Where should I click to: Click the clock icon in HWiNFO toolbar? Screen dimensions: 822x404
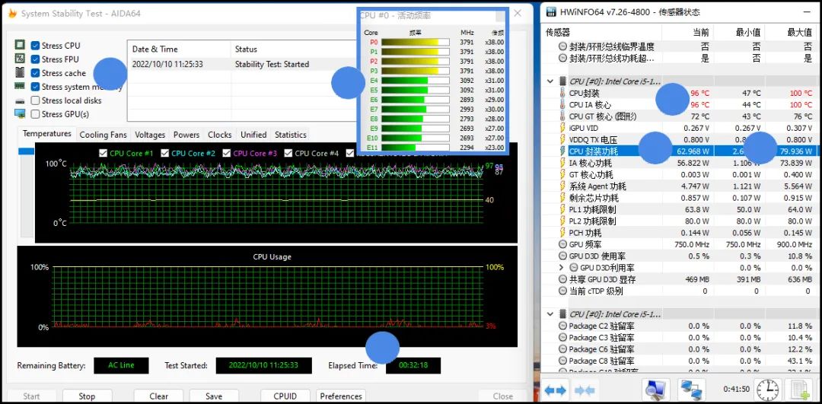767,390
